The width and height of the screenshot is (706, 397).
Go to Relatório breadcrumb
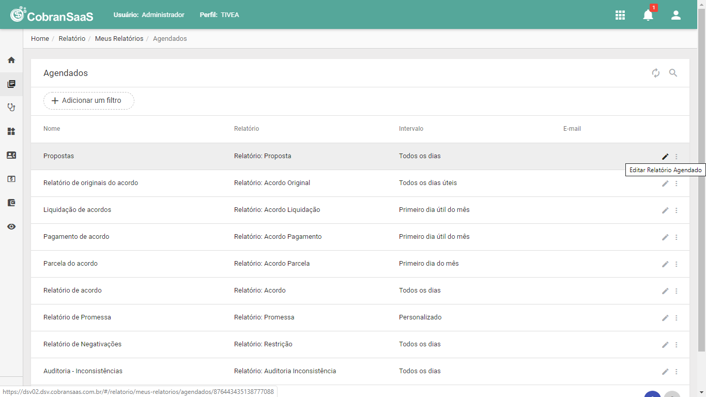[x=72, y=39]
